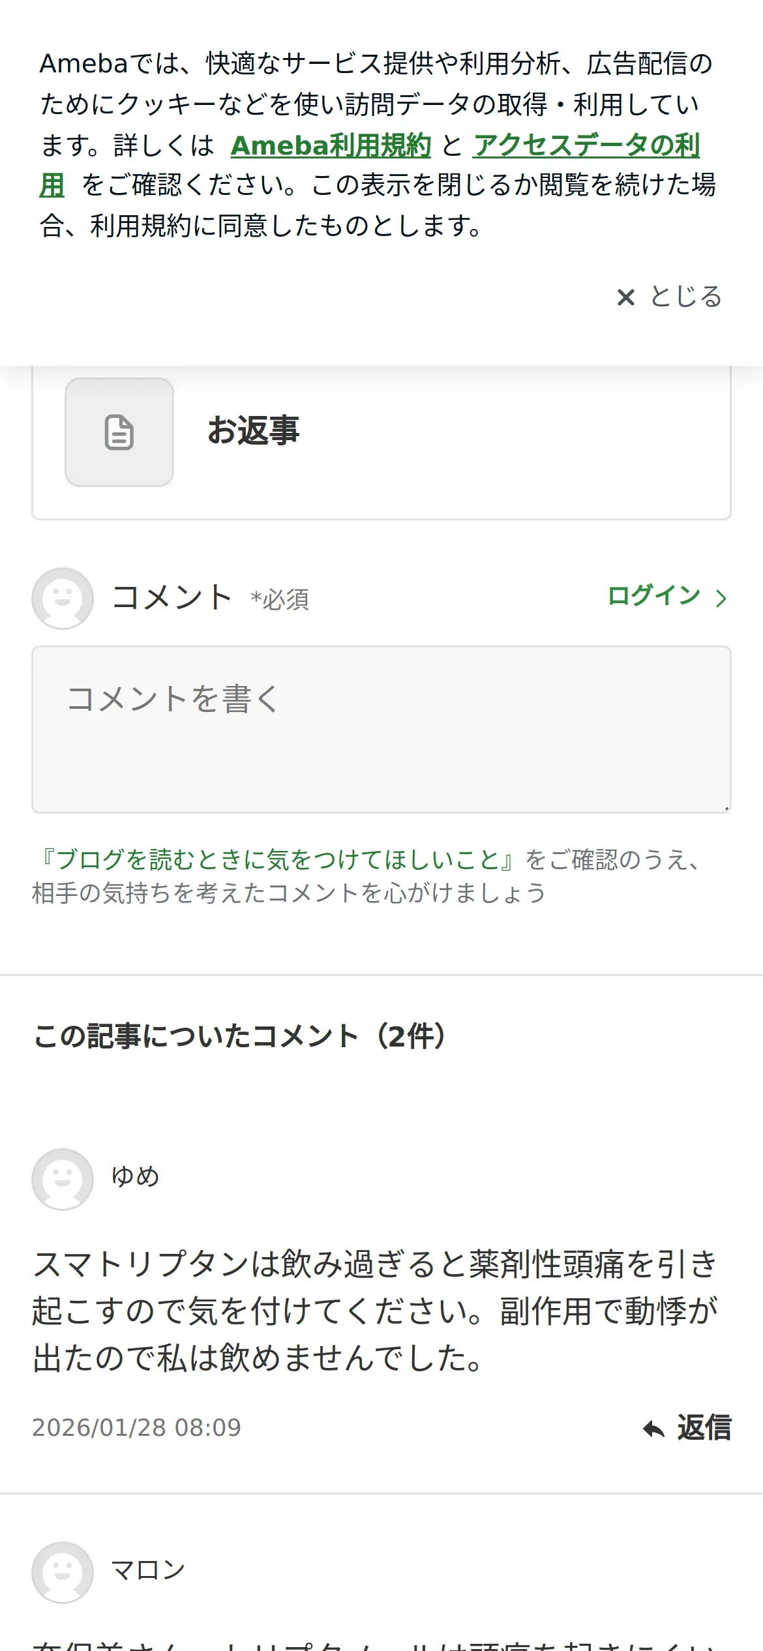Screen dimensions: 763x1651
Task: Open the Ameba利用規約 link
Action: click(331, 145)
